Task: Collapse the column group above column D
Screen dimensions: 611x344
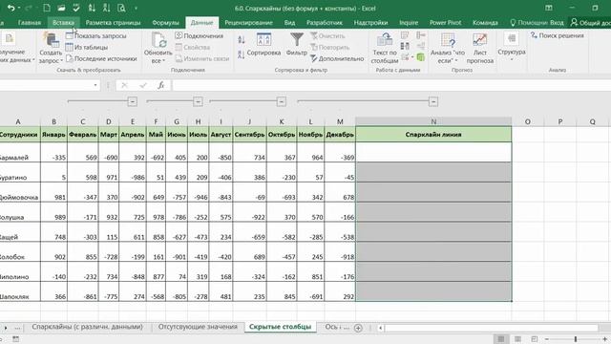Action: (133, 102)
